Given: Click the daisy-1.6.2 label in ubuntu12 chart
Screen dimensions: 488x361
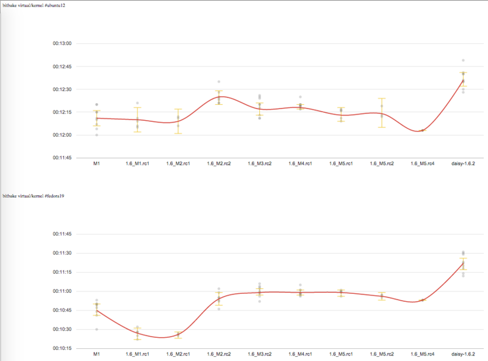Looking at the screenshot, I should point(463,164).
